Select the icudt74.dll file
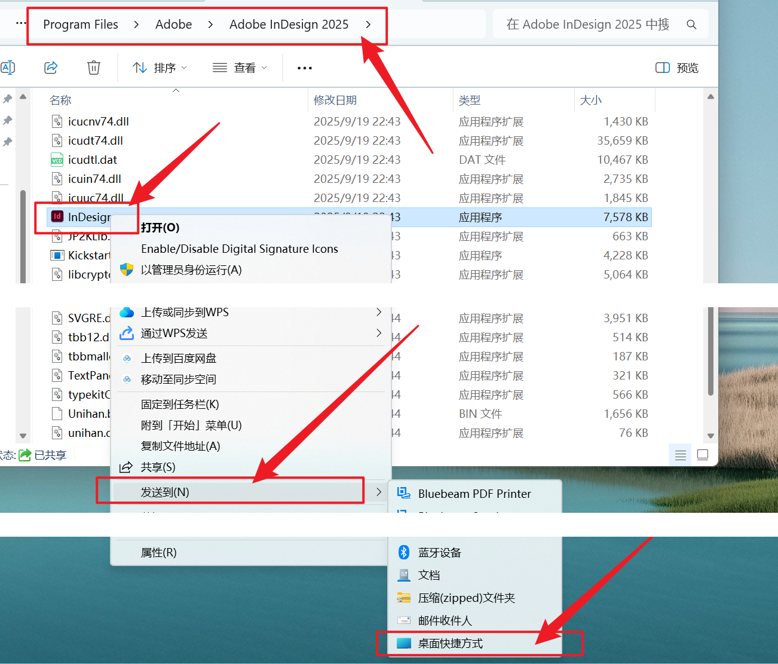Image resolution: width=778 pixels, height=664 pixels. (x=96, y=140)
